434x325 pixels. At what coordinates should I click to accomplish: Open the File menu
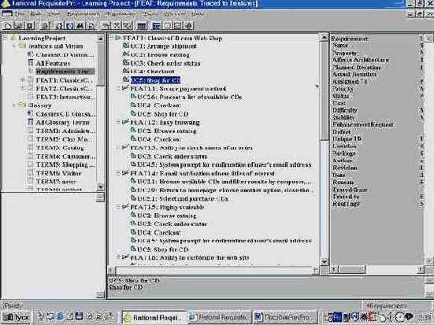(x=20, y=14)
